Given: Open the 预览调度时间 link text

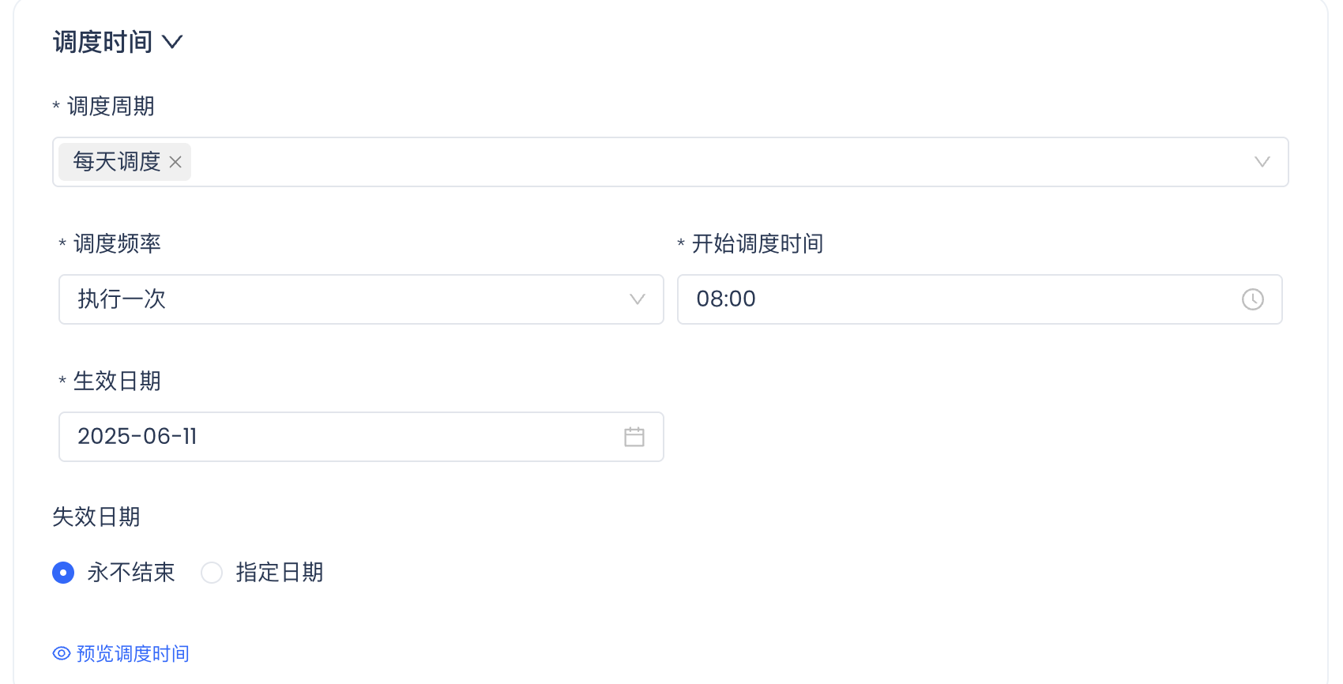Looking at the screenshot, I should [133, 653].
